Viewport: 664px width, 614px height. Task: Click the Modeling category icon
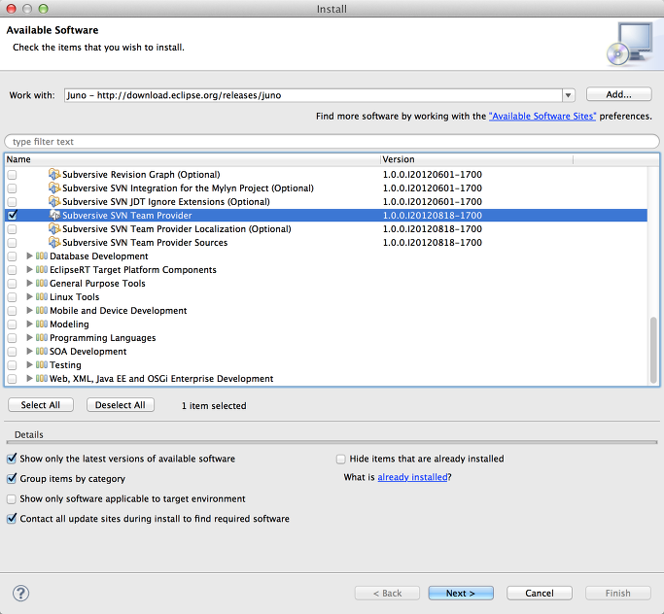click(x=42, y=324)
